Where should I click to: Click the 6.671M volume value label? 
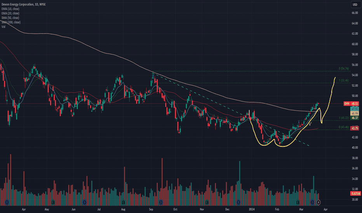click(355, 193)
